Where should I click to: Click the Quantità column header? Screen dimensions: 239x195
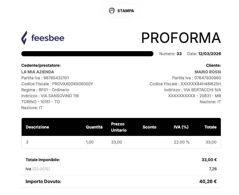(x=94, y=127)
